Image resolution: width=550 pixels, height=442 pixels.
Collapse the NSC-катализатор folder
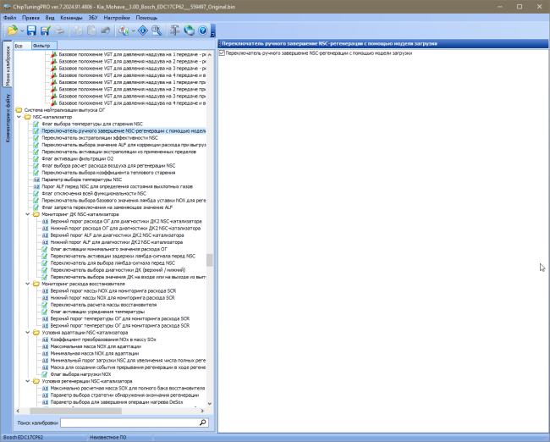[x=19, y=117]
